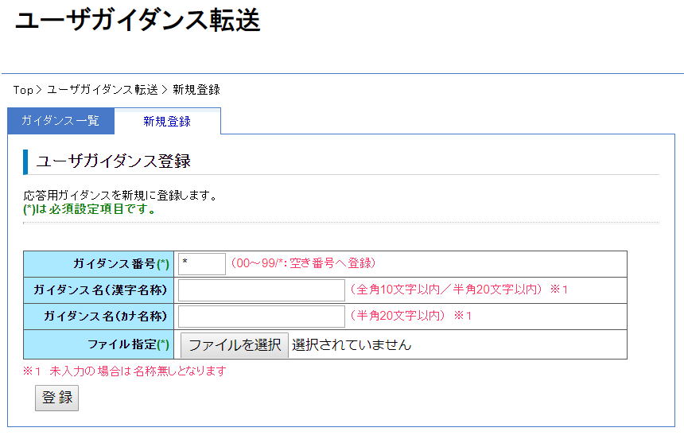Viewport: 684px width, 447px height.
Task: Click 新規登録 in the breadcrumb trail
Action: point(196,90)
